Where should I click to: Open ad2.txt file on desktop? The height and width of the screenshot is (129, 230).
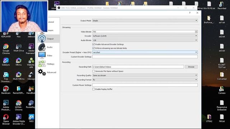point(222,34)
